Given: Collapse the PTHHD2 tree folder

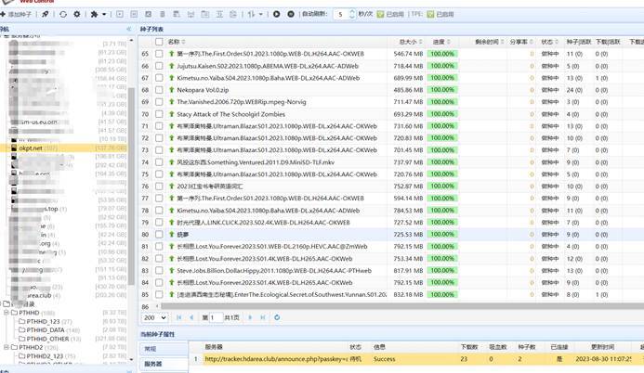Looking at the screenshot, I should 8,347.
